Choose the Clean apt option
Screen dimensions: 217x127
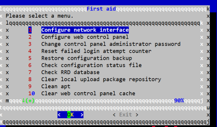56,86
